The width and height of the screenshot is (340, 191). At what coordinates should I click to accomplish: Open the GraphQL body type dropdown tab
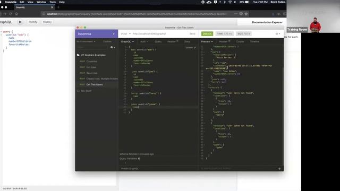pos(127,41)
